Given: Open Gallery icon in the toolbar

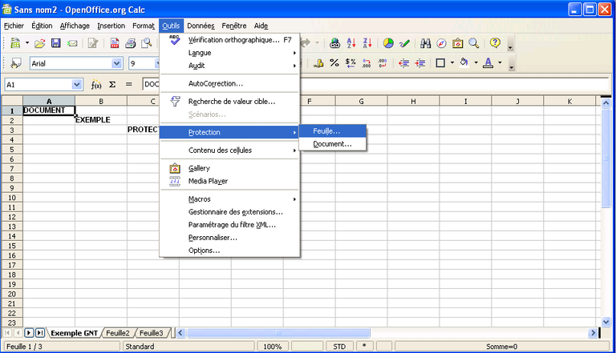Looking at the screenshot, I should pos(458,43).
